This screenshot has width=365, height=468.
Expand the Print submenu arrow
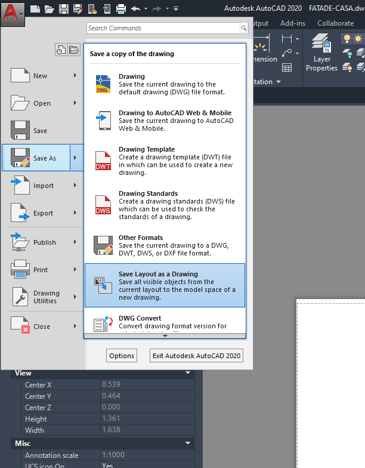coord(75,270)
